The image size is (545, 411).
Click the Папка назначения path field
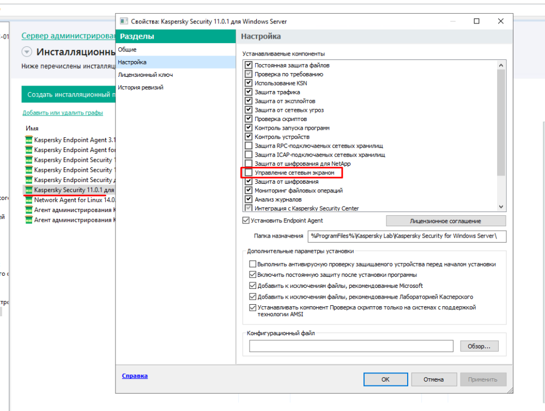tap(407, 236)
